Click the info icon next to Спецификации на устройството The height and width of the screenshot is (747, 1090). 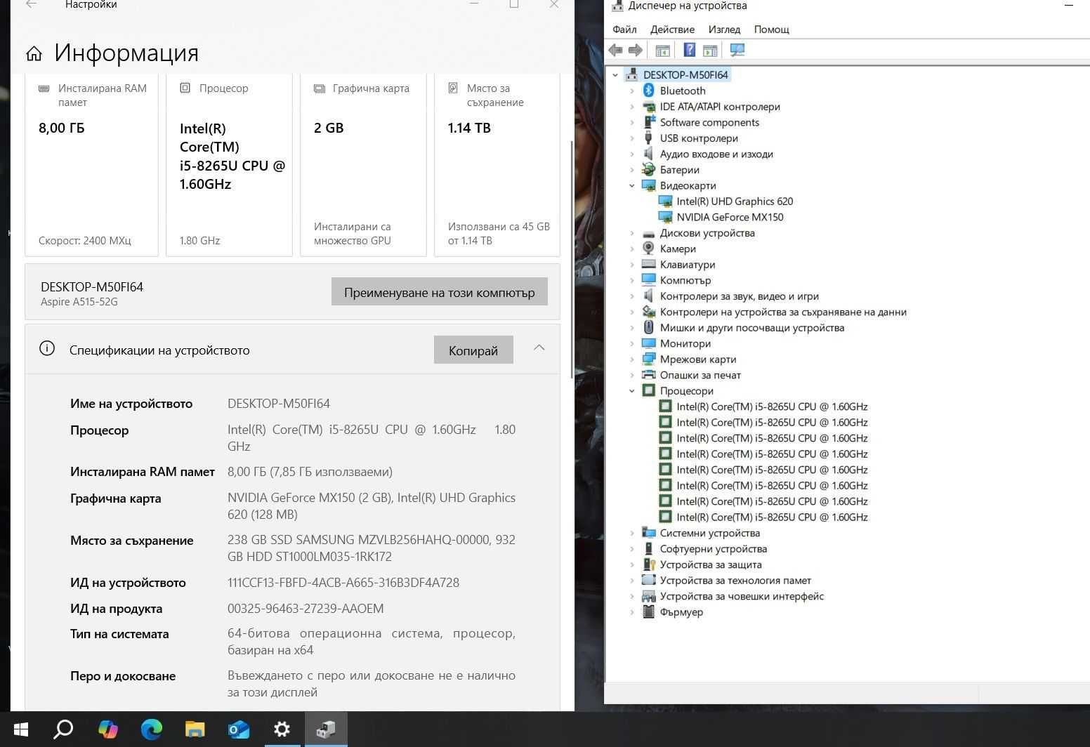pyautogui.click(x=47, y=349)
